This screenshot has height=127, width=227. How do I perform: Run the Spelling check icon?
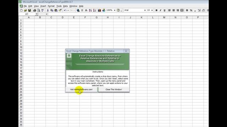pyautogui.click(x=43, y=10)
